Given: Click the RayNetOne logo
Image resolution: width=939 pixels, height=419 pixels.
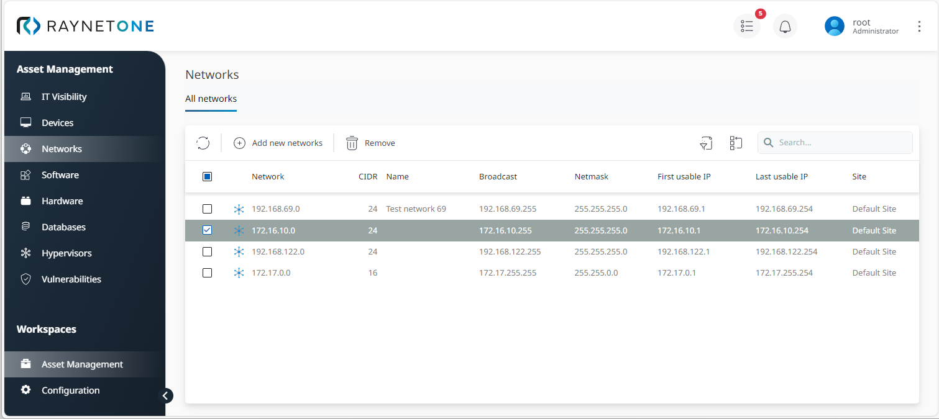Looking at the screenshot, I should click(x=85, y=26).
